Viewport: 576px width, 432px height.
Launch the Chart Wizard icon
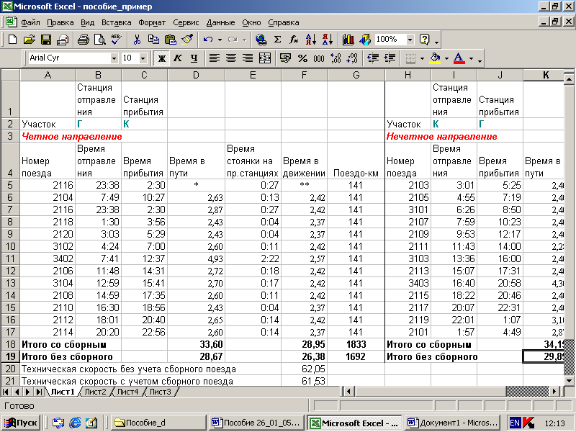[x=348, y=40]
